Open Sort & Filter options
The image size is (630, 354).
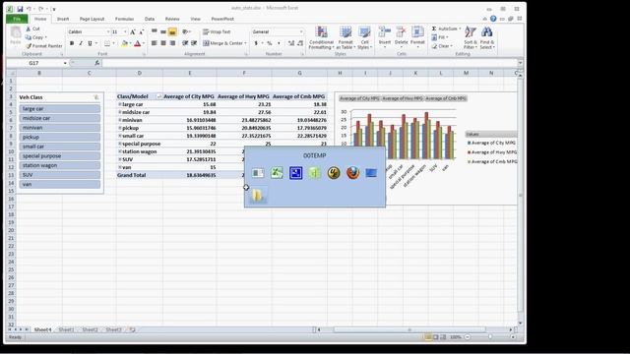point(471,37)
